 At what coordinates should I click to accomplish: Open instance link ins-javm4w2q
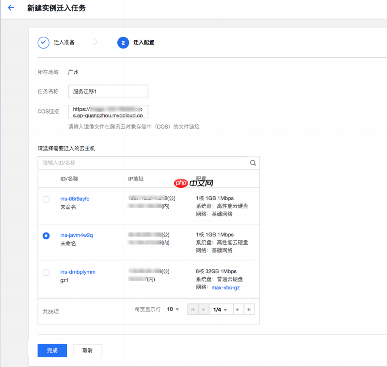(77, 235)
